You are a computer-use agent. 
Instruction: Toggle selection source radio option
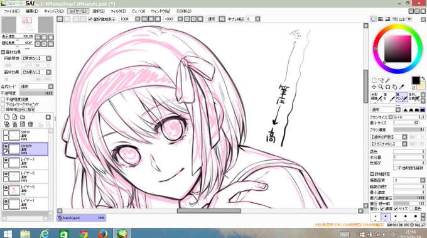(x=3, y=109)
